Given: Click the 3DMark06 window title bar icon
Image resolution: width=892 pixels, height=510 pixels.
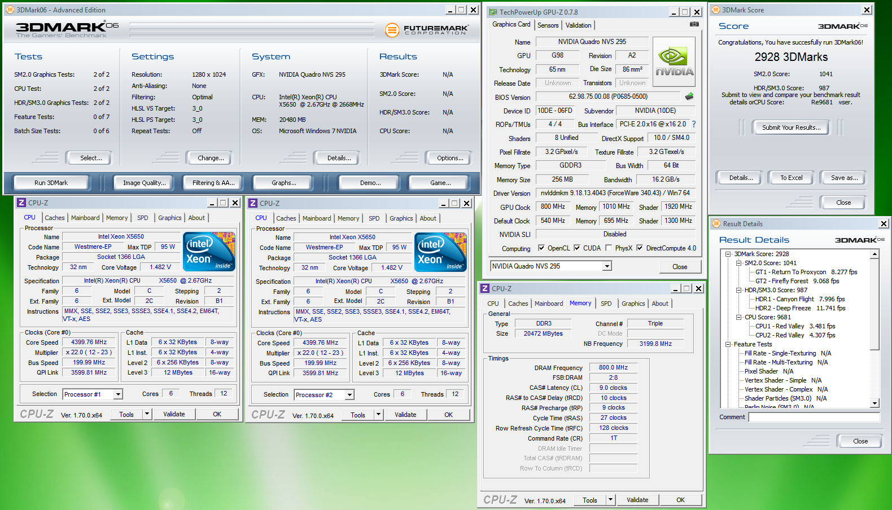Looking at the screenshot, I should tap(10, 10).
